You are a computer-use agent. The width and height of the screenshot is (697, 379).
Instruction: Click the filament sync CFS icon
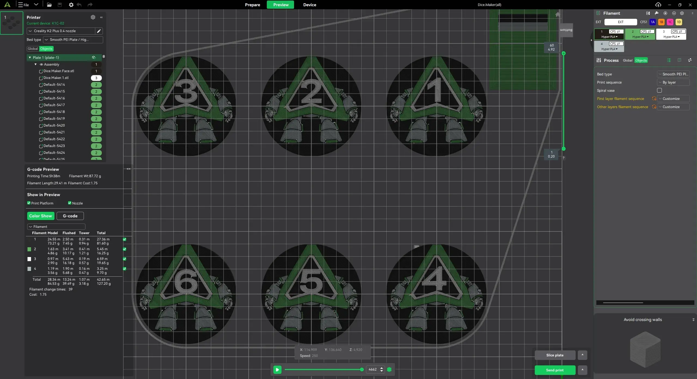(x=648, y=13)
